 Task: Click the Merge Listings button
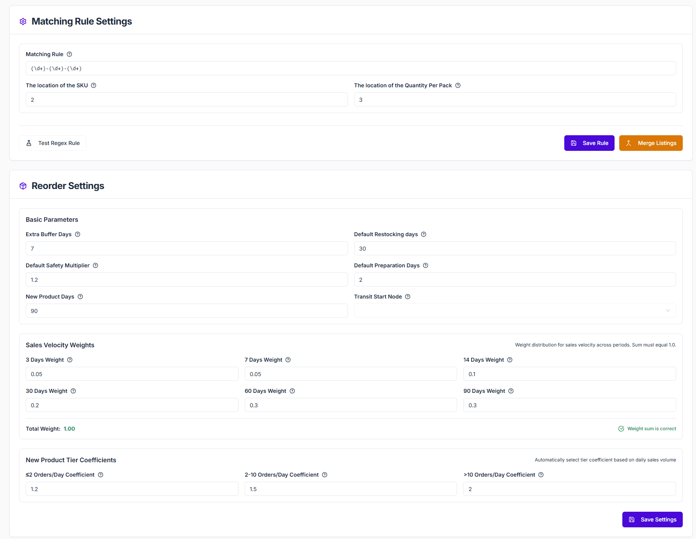click(650, 143)
